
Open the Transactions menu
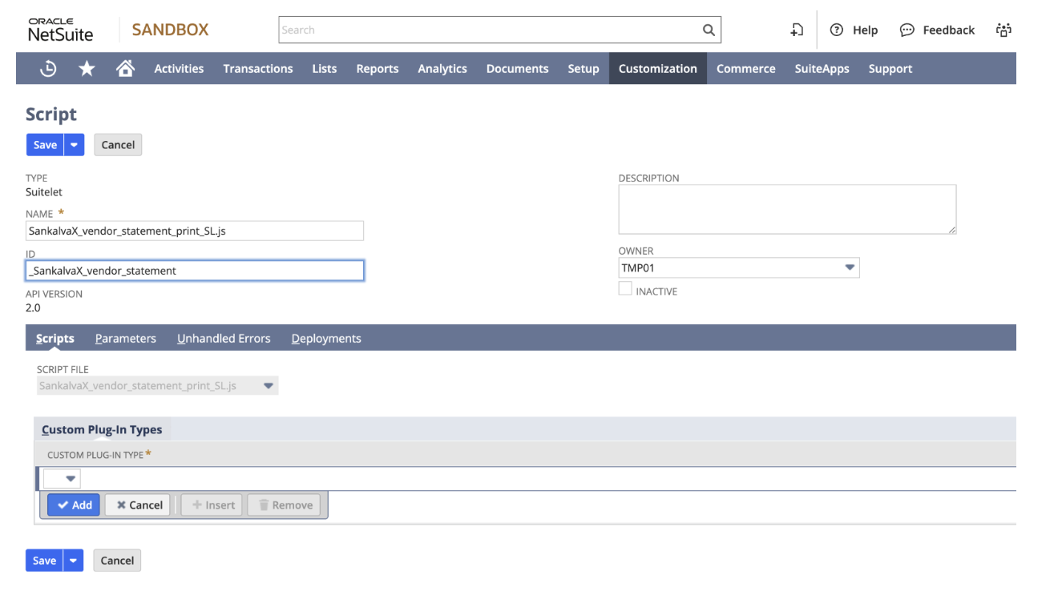(x=258, y=69)
